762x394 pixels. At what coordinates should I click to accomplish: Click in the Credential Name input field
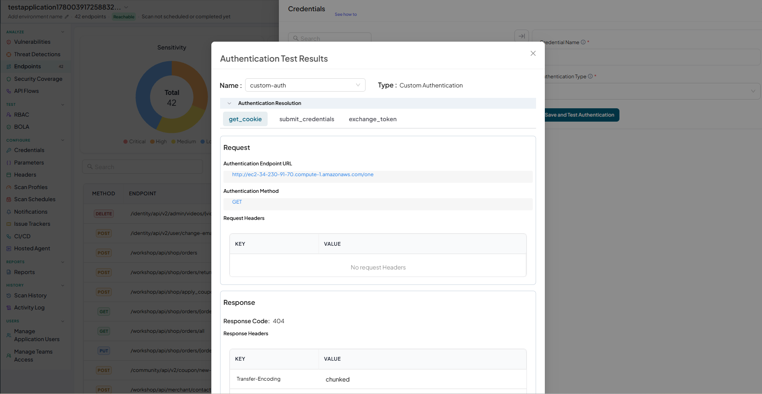[652, 57]
